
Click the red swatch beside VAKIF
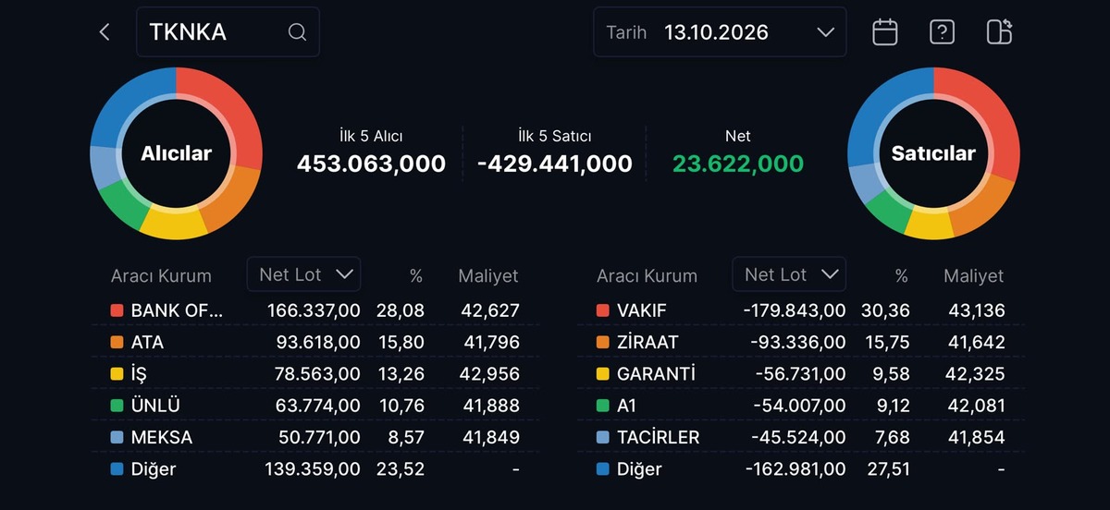click(602, 311)
